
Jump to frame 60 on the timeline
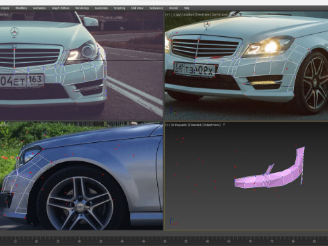tap(207, 241)
